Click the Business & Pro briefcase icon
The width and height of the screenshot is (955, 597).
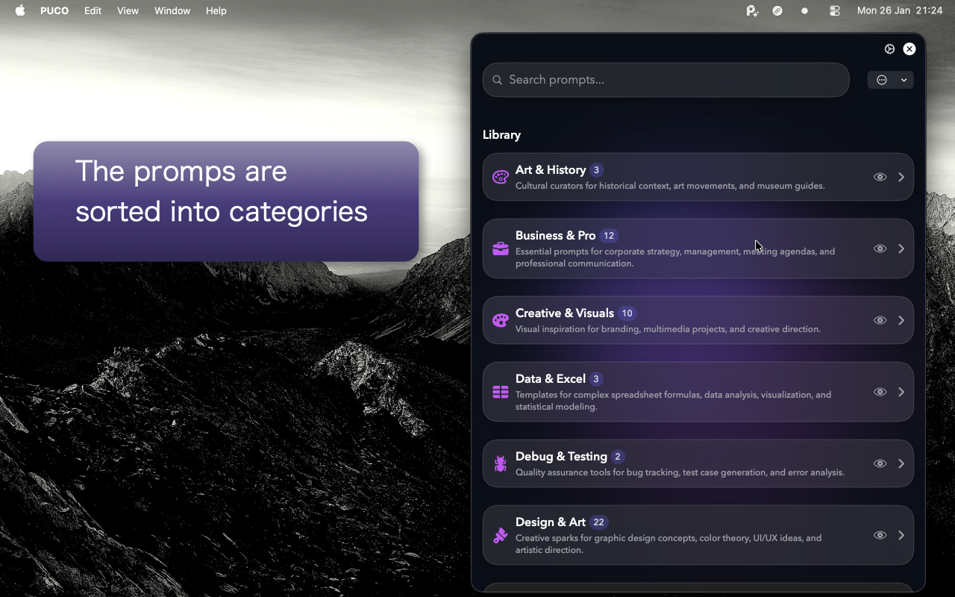pyautogui.click(x=500, y=249)
